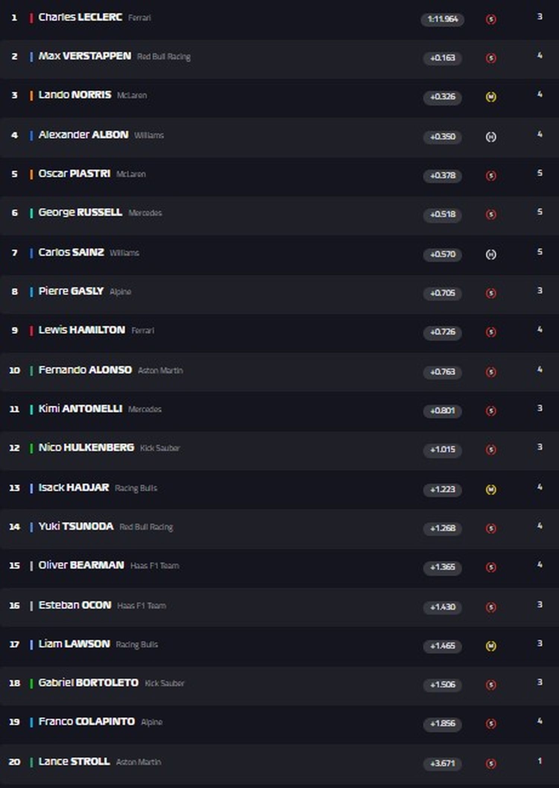
Task: Click the Kick Sauber label beside Hulkenberg
Action: 160,448
